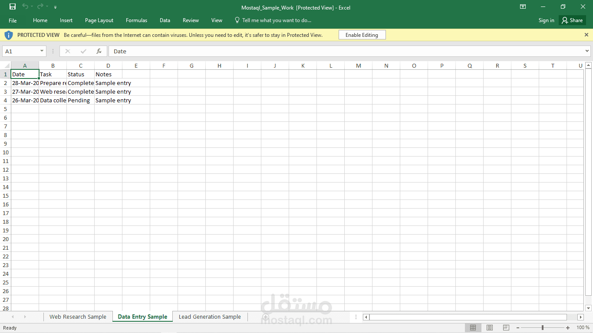Click horizontal scrollbar right arrow
The width and height of the screenshot is (593, 333).
click(580, 317)
